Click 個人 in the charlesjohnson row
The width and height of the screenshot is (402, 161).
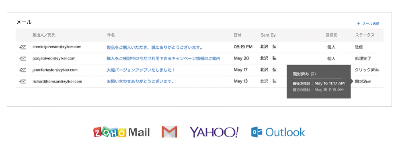point(331,47)
